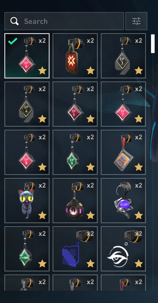Select the EP 6 gun buddy

27,56
